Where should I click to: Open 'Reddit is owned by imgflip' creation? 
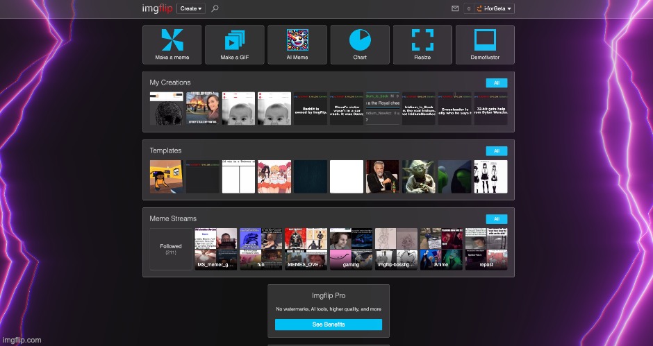[x=311, y=109]
